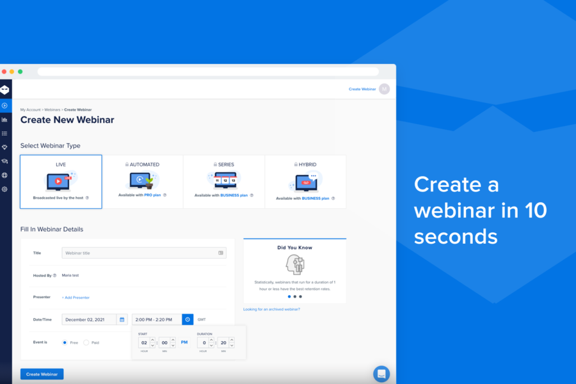576x384 pixels.
Task: Open Settings via the gear icon
Action: point(6,189)
